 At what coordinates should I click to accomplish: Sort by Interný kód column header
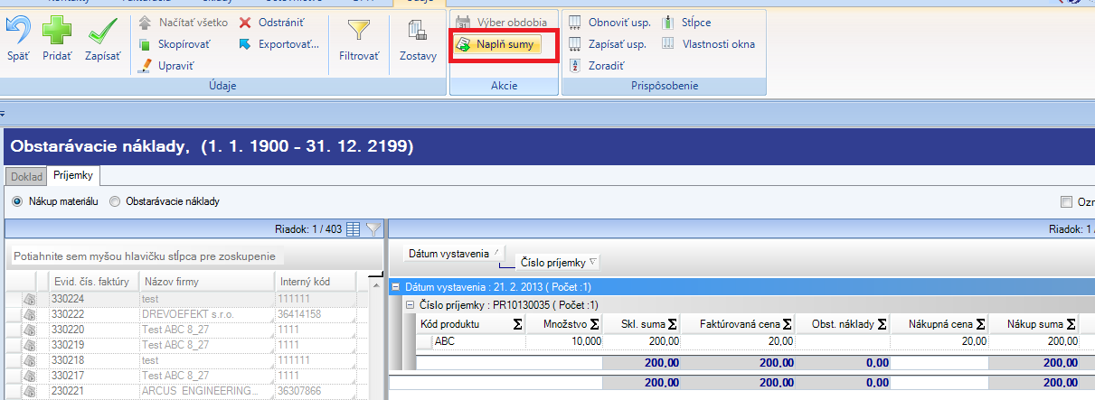click(x=316, y=282)
